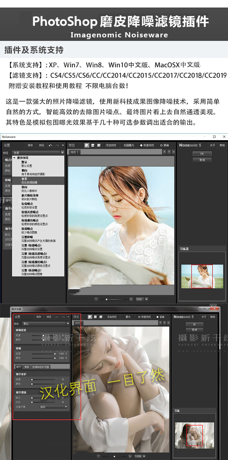
Task: Select 精确 radio in upper window
Action: [x=165, y=145]
